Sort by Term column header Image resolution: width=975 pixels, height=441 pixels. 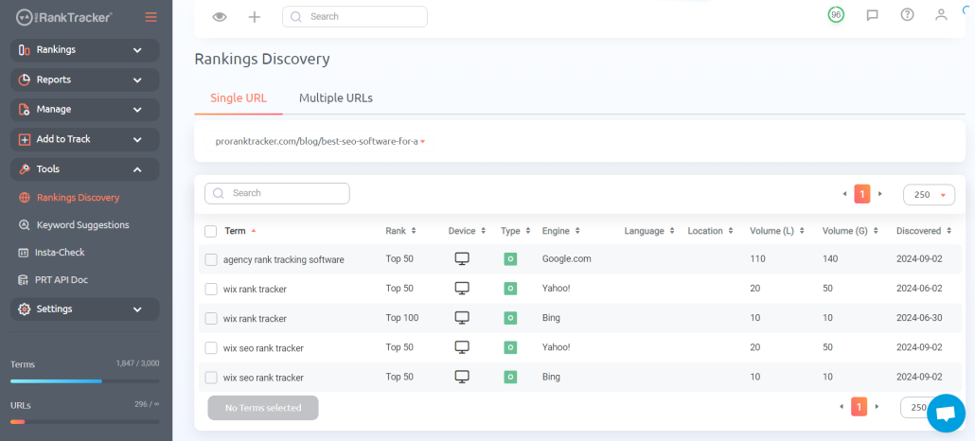click(x=240, y=231)
